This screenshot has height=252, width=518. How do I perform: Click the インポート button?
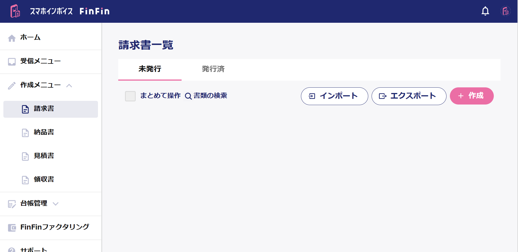[334, 96]
